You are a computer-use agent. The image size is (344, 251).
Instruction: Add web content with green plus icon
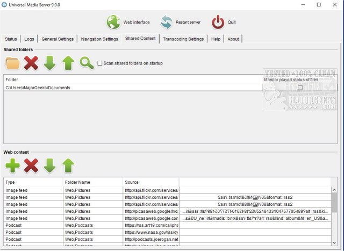click(12, 166)
